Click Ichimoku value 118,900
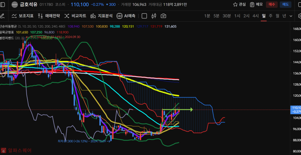 (x=63, y=32)
